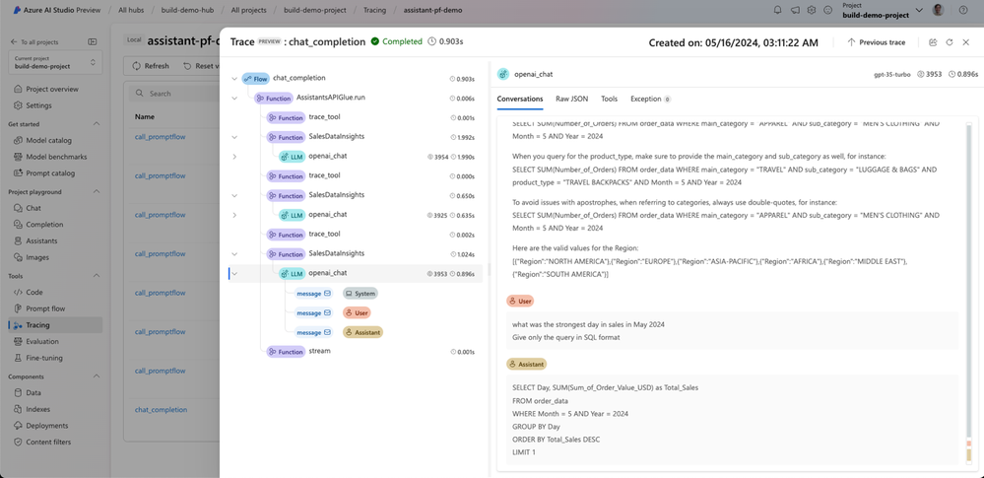Click the Function badge of stream row
The image size is (984, 478).
(x=286, y=352)
